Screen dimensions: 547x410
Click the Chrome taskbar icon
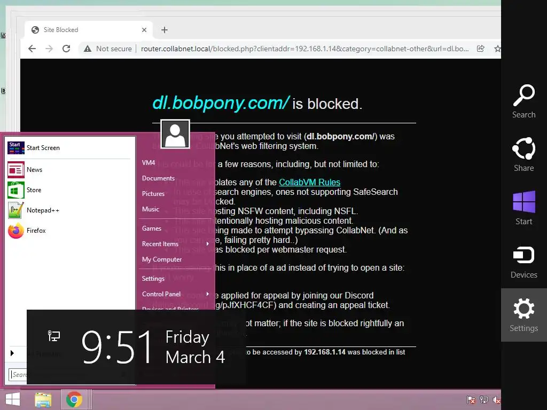(74, 399)
